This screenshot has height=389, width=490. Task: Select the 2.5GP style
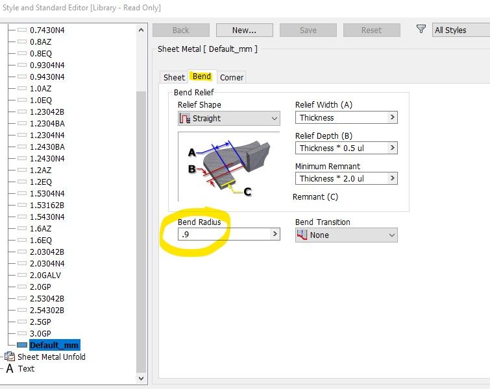pos(40,322)
